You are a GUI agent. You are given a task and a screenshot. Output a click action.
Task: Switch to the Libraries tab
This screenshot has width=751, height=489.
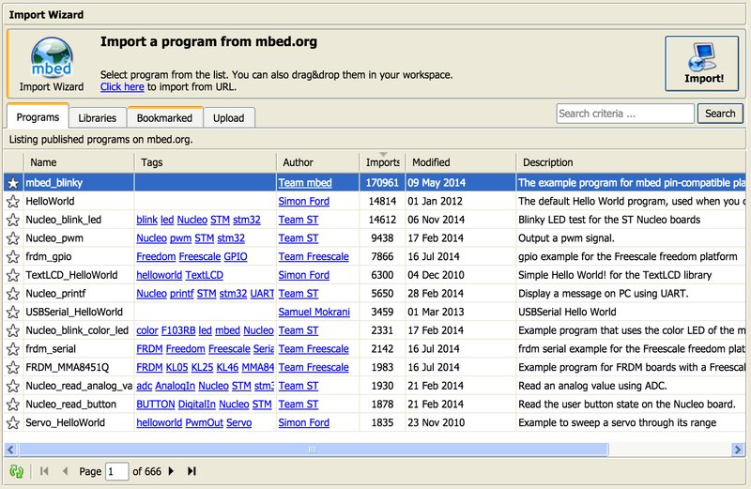[98, 118]
